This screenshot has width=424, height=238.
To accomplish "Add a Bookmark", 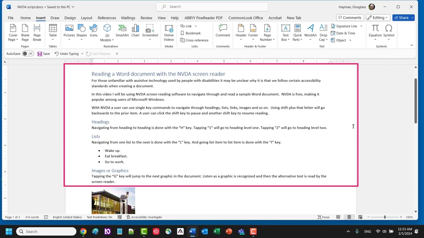I will pos(190,33).
